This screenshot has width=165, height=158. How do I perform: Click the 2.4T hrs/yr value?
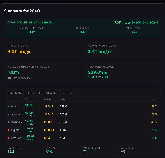99,51
